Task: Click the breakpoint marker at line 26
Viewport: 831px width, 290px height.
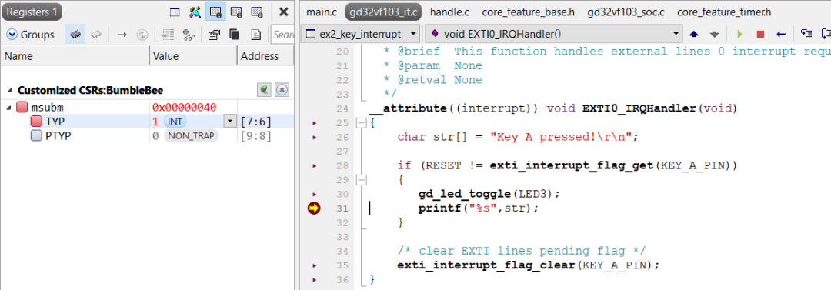Action: [x=314, y=138]
